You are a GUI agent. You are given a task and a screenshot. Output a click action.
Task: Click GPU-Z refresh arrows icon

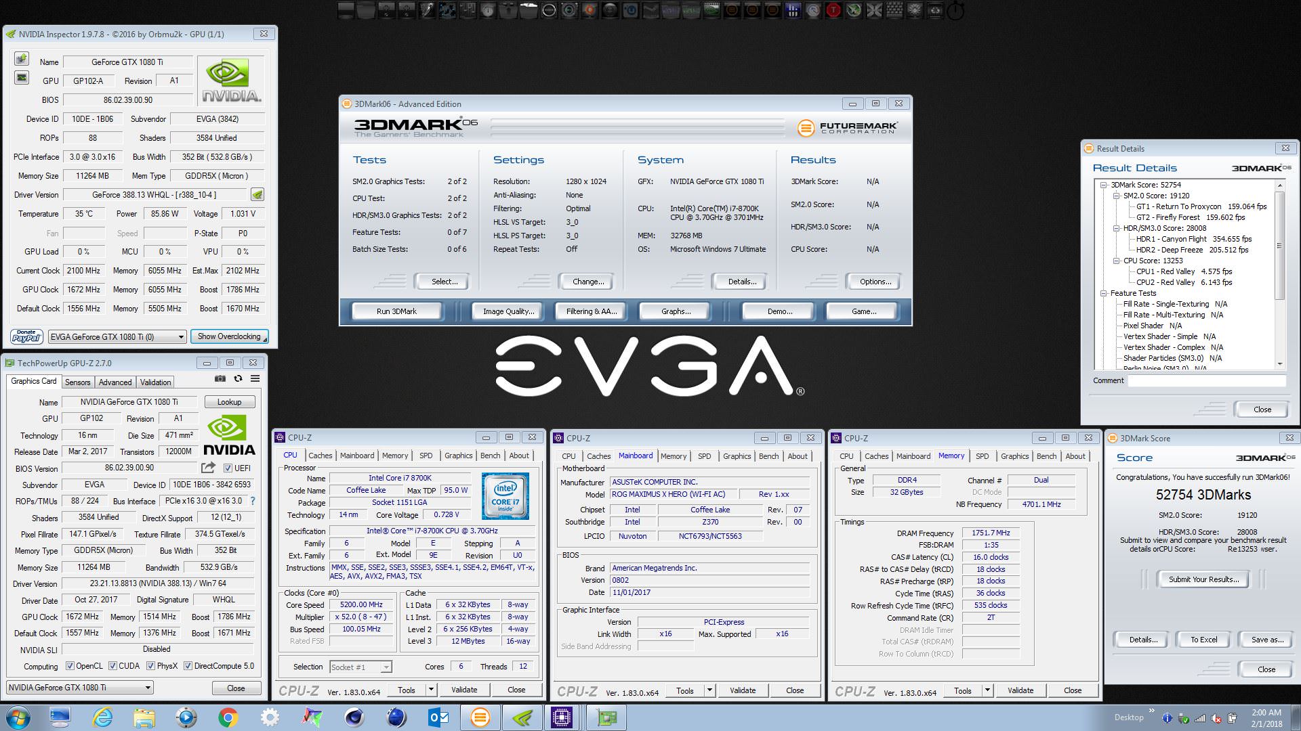[x=238, y=379]
